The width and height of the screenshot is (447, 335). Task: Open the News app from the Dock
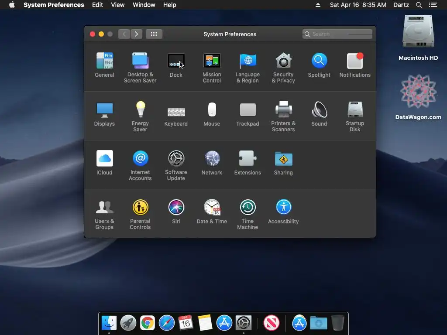(271, 323)
